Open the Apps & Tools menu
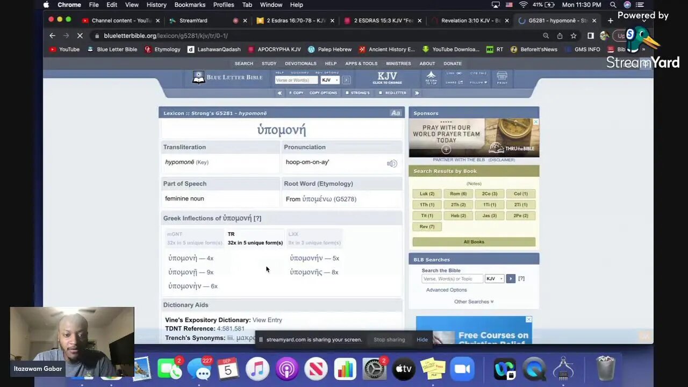Screen dimensions: 688x387 point(361,63)
